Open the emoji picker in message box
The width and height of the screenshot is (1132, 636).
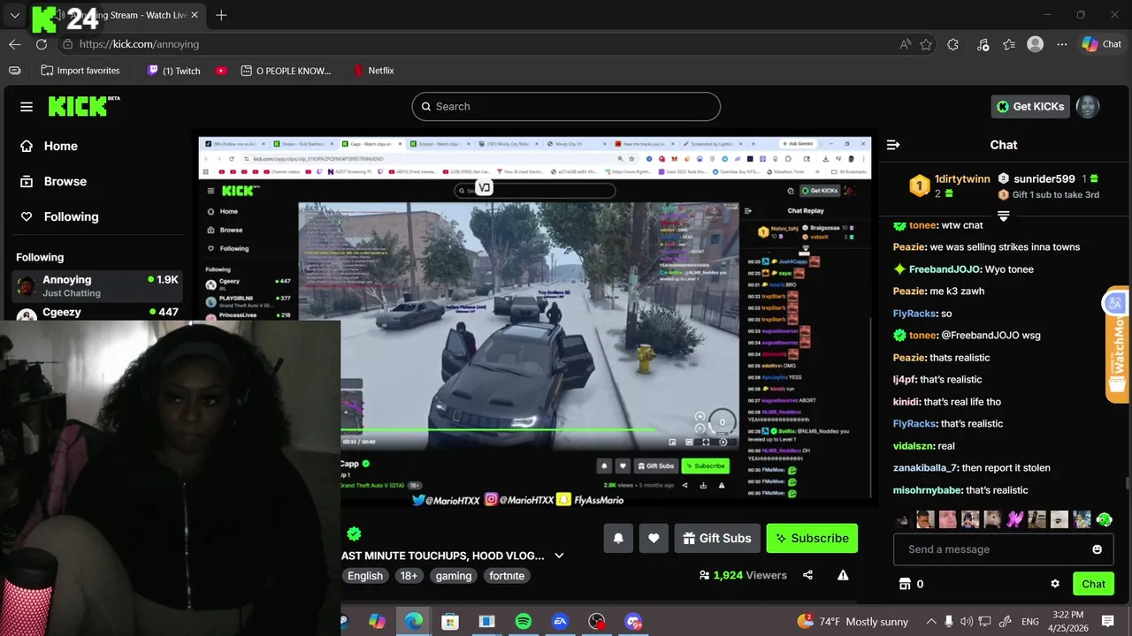(1097, 549)
